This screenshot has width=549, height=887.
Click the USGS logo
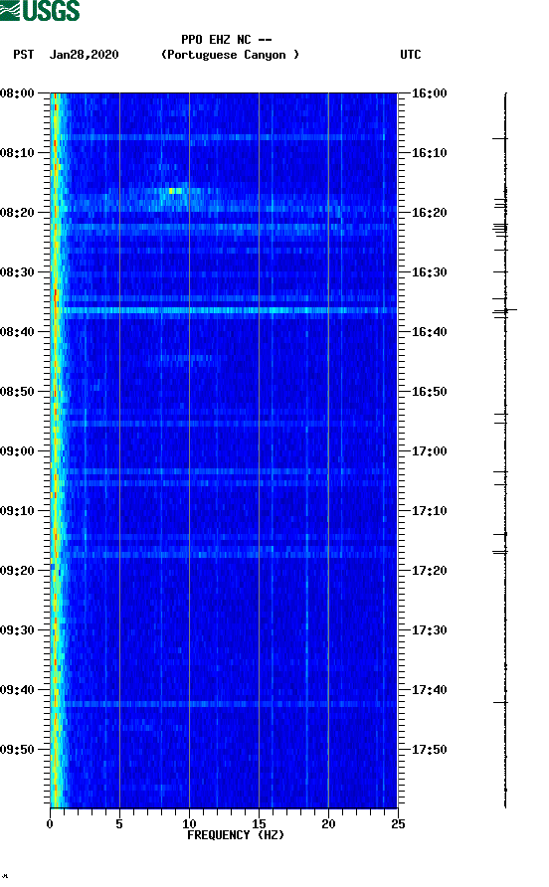(x=40, y=10)
